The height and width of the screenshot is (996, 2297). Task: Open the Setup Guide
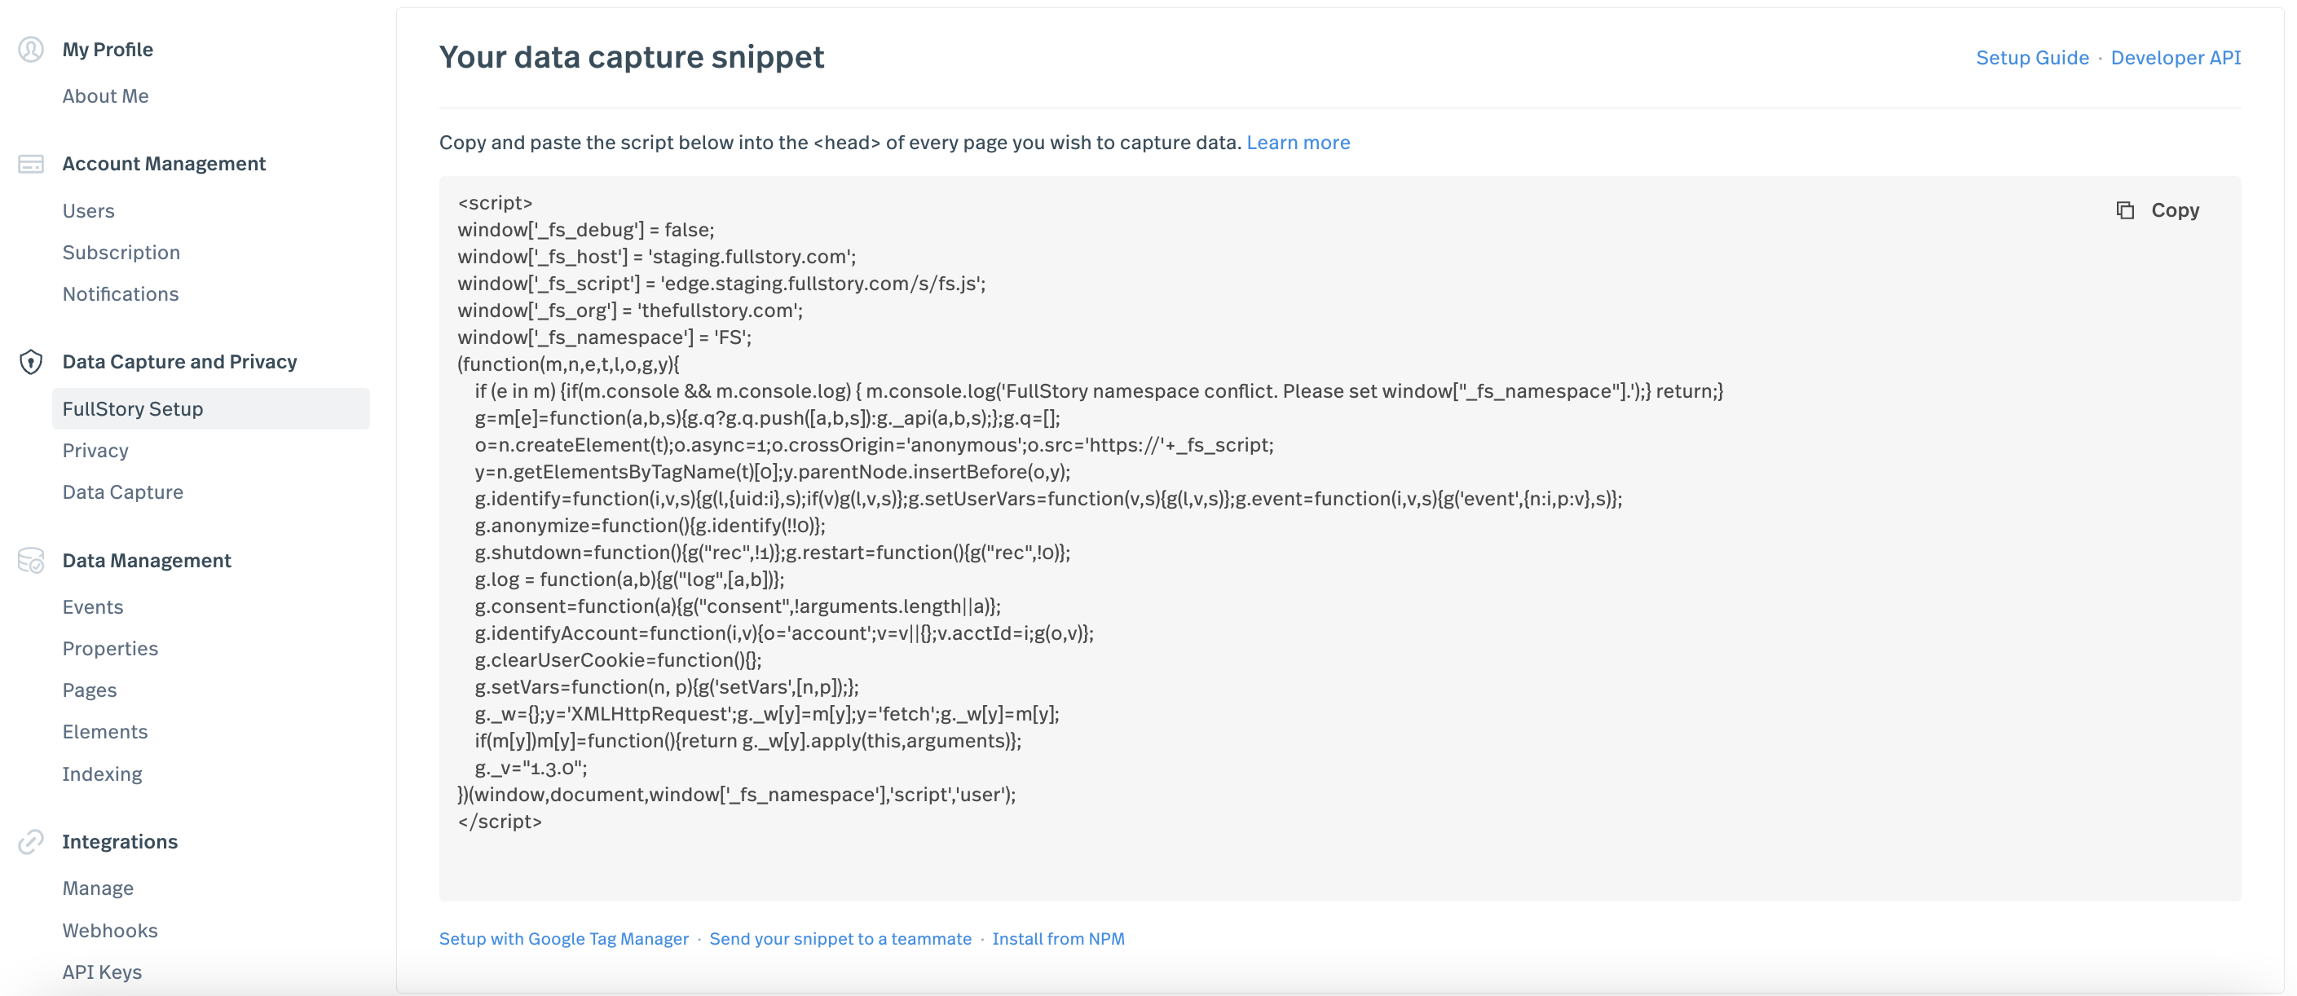point(2032,57)
